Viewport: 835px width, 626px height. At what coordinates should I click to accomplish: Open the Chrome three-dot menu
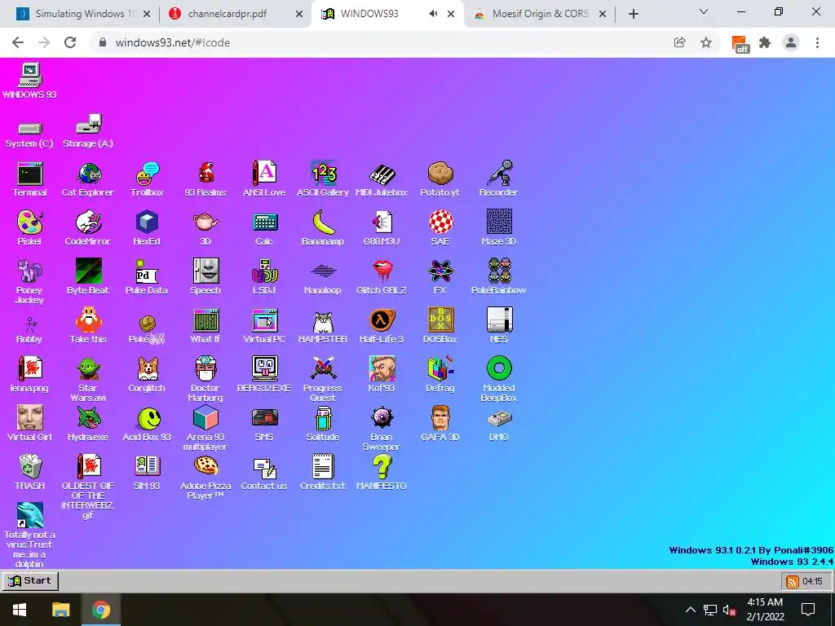pyautogui.click(x=817, y=42)
